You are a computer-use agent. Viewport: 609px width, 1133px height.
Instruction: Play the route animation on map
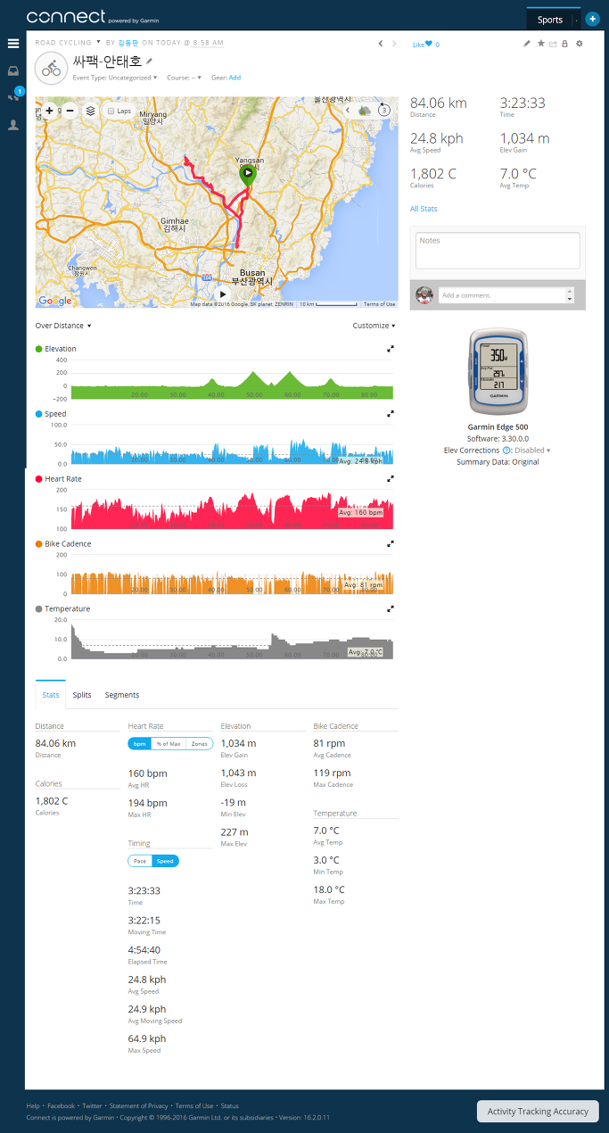coord(223,294)
